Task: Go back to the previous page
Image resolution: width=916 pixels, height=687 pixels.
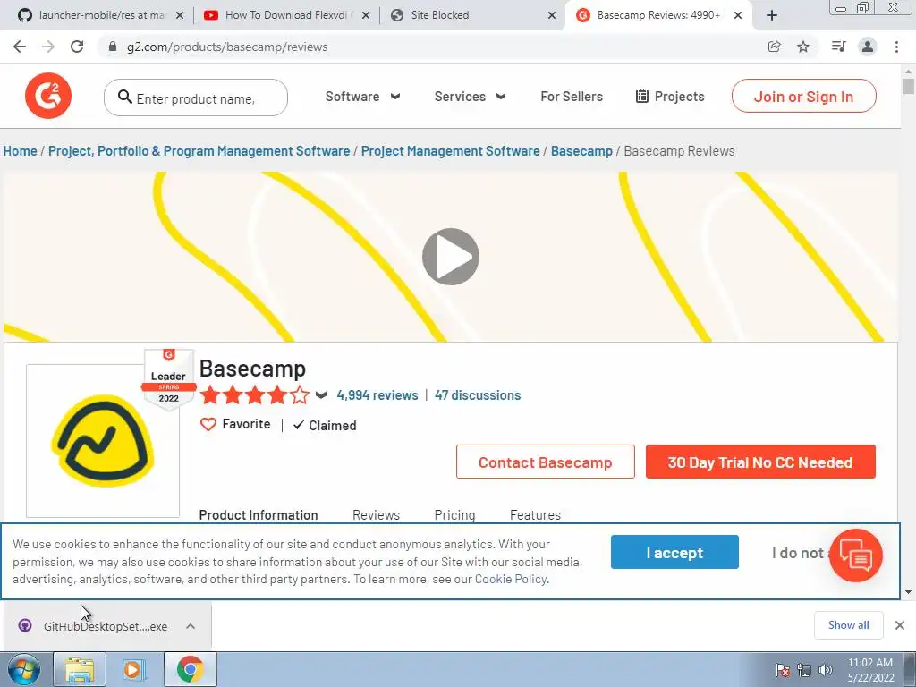Action: point(20,47)
